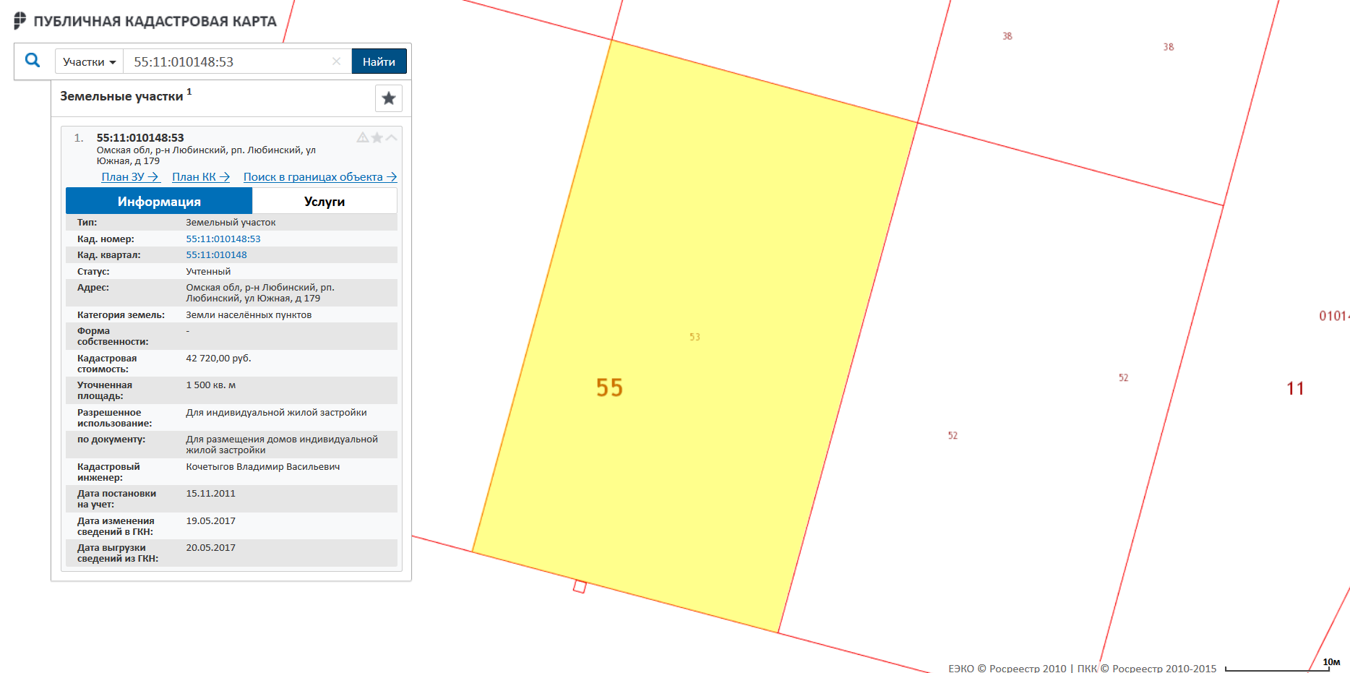Viewport: 1350px width, 673px height.
Task: Select the Информация tab
Action: (159, 202)
